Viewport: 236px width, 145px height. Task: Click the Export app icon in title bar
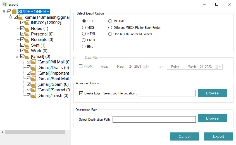pyautogui.click(x=4, y=4)
